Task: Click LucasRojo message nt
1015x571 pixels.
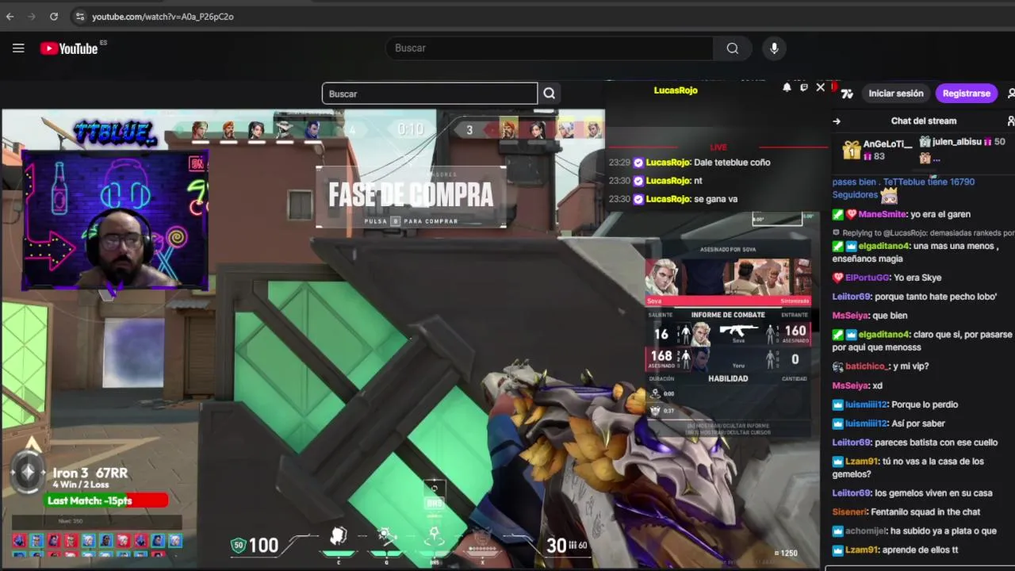Action: pos(655,181)
